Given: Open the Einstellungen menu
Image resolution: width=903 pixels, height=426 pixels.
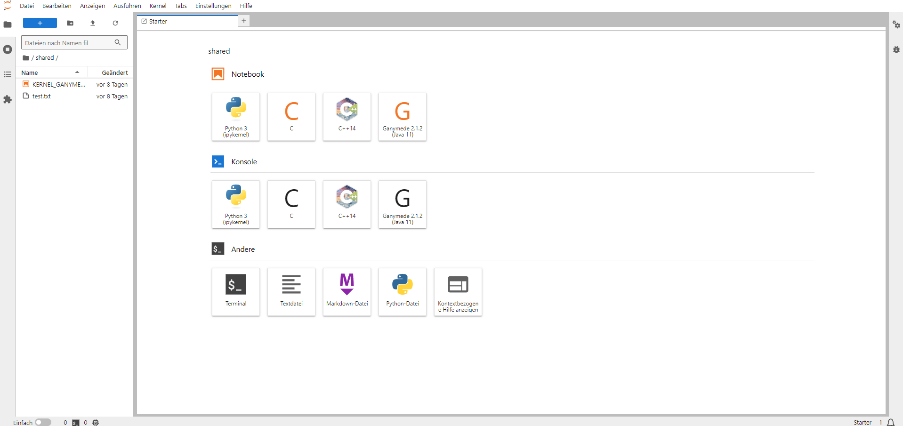Looking at the screenshot, I should click(213, 6).
